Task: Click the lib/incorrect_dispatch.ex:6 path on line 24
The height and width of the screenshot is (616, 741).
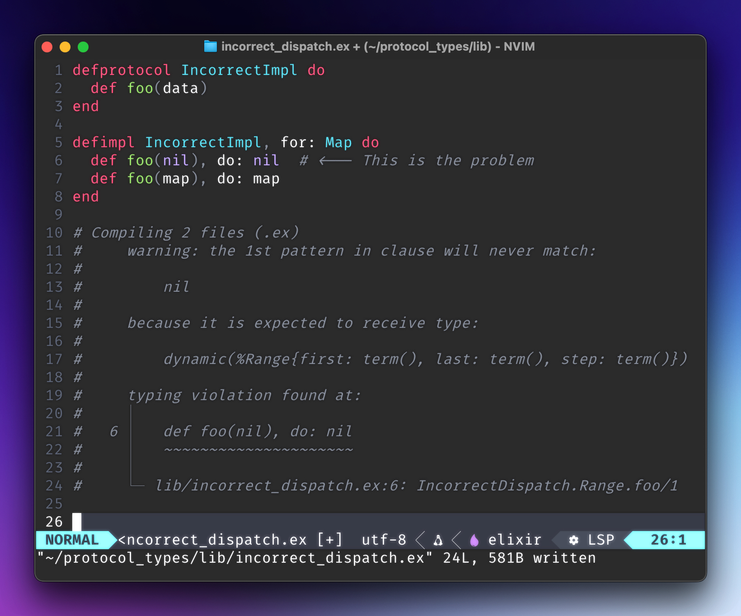Action: [280, 486]
